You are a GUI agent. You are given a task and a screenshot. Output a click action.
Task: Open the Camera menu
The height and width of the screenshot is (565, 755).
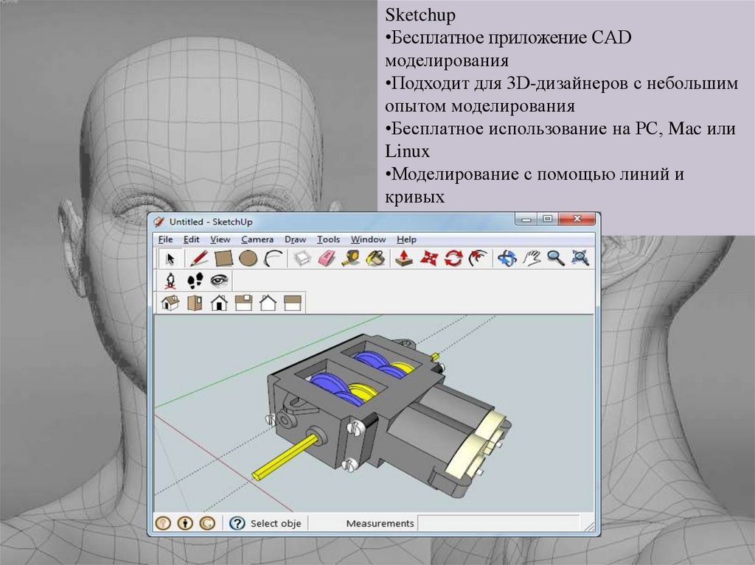[x=257, y=239]
